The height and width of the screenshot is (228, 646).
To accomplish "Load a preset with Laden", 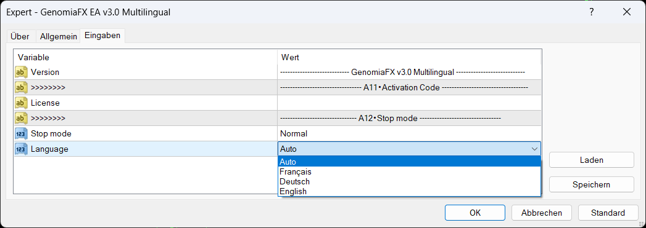I will click(x=591, y=160).
